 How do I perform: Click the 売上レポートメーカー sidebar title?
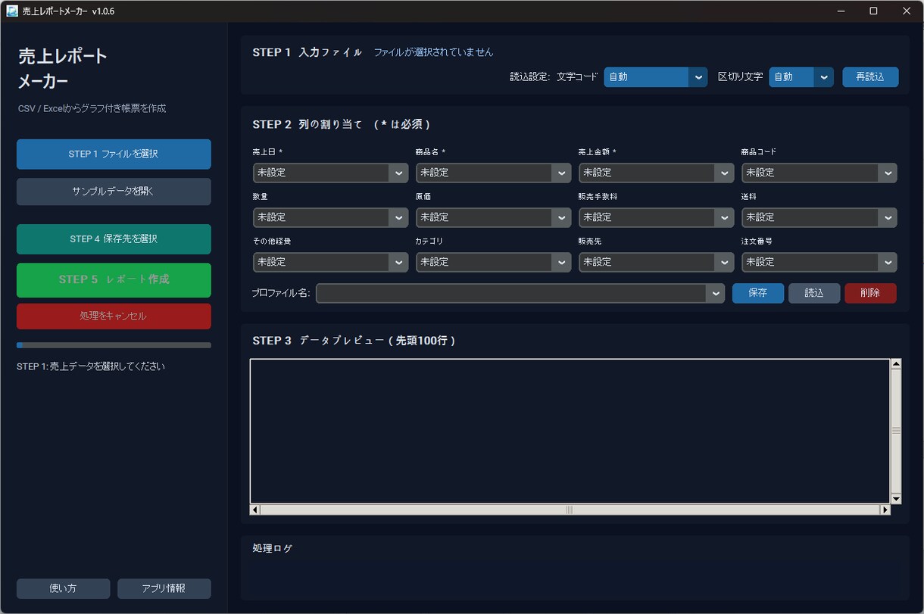[x=63, y=69]
